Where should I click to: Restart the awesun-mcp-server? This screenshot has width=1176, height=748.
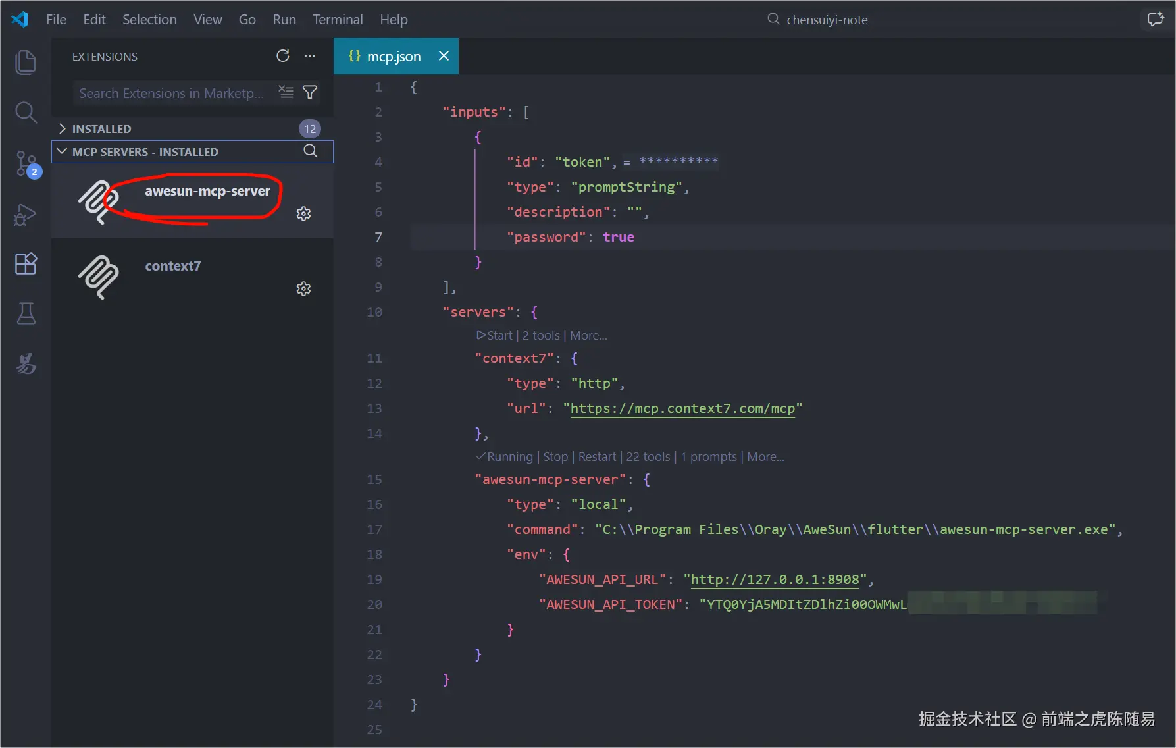coord(597,456)
